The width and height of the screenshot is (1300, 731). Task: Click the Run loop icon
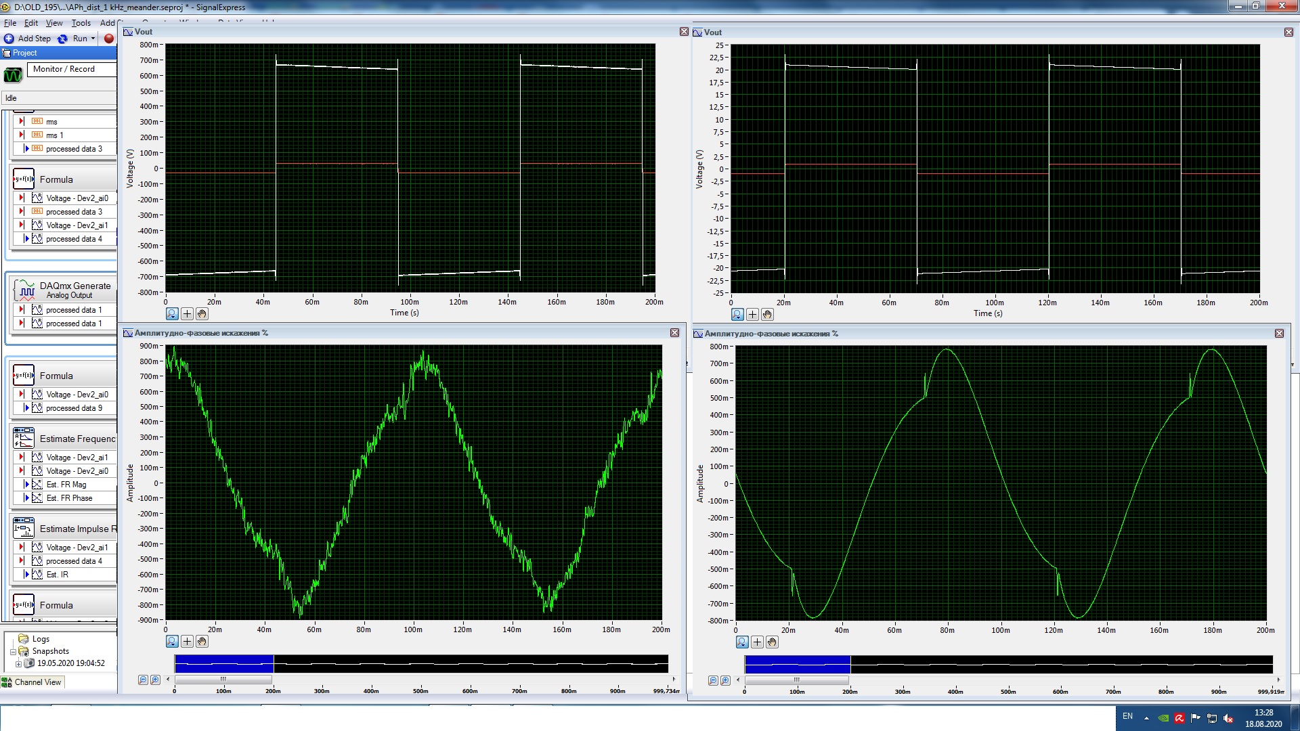(x=62, y=39)
